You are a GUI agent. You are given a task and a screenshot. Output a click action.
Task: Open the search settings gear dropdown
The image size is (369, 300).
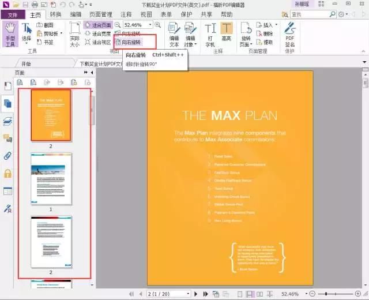[343, 14]
